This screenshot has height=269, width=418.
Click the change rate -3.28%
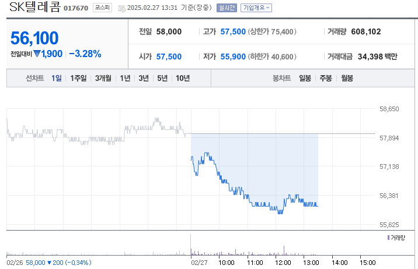pos(85,54)
